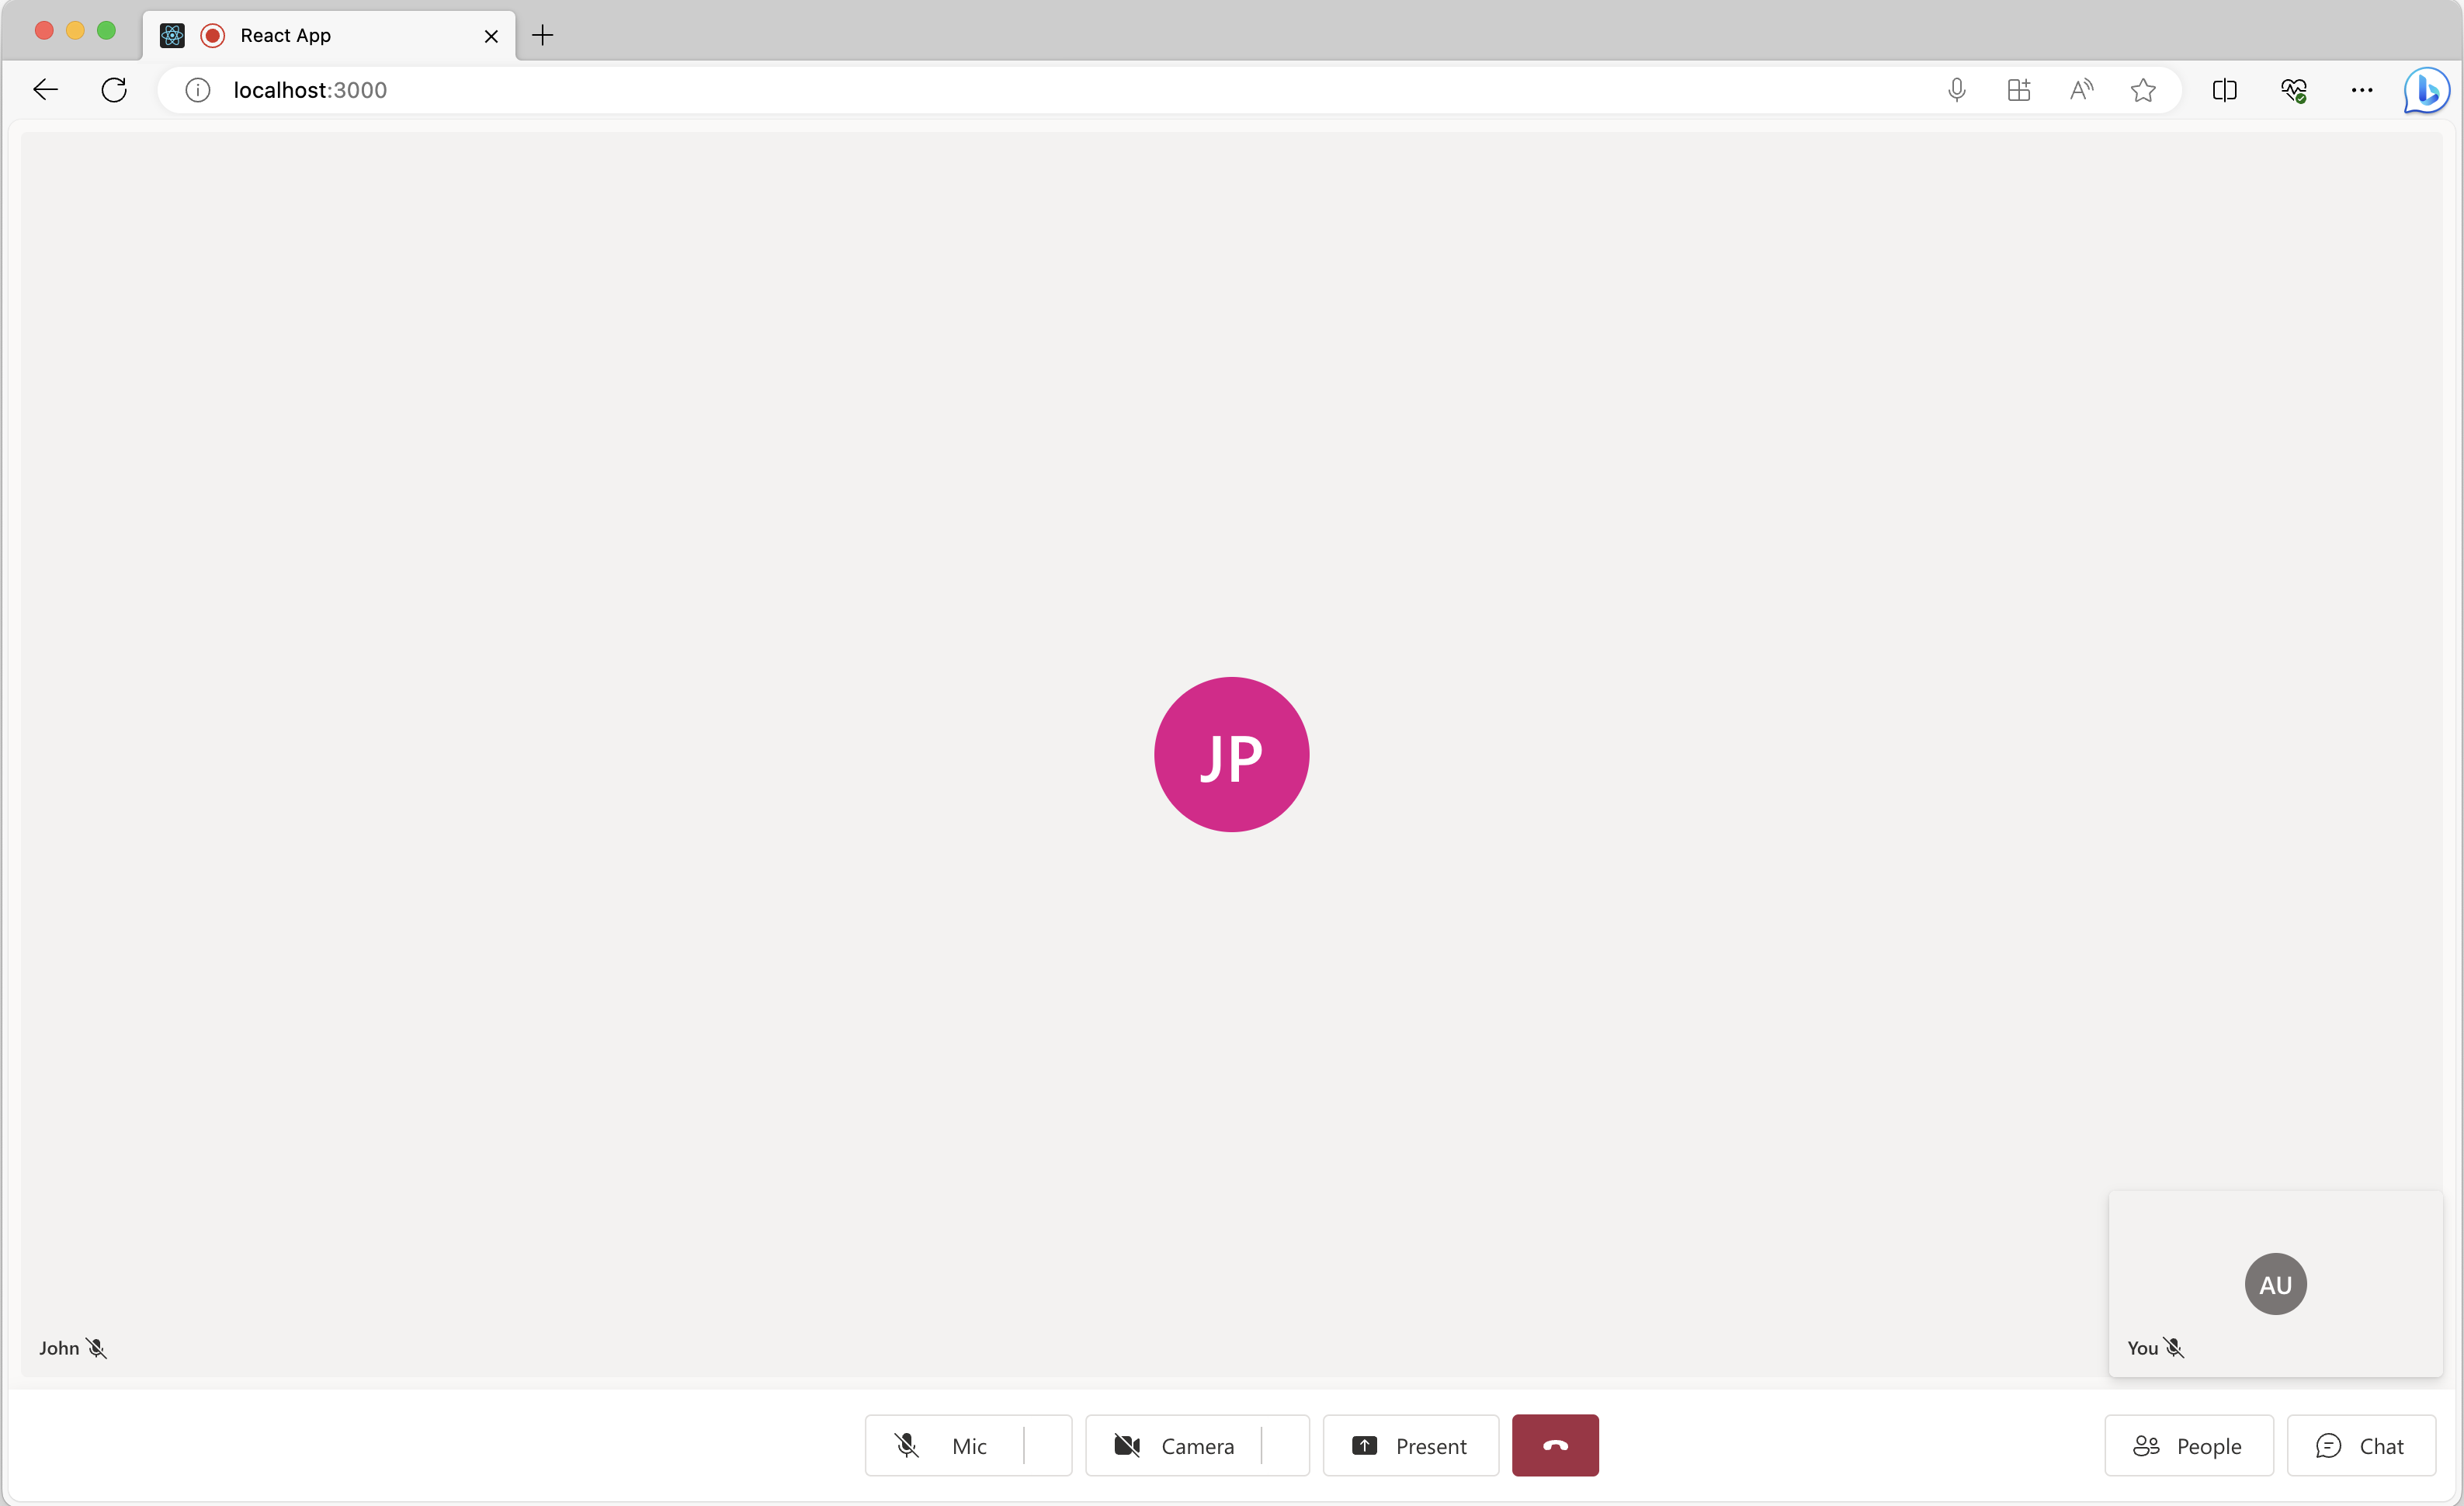Click the AU self-view avatar thumbnail

coord(2275,1282)
